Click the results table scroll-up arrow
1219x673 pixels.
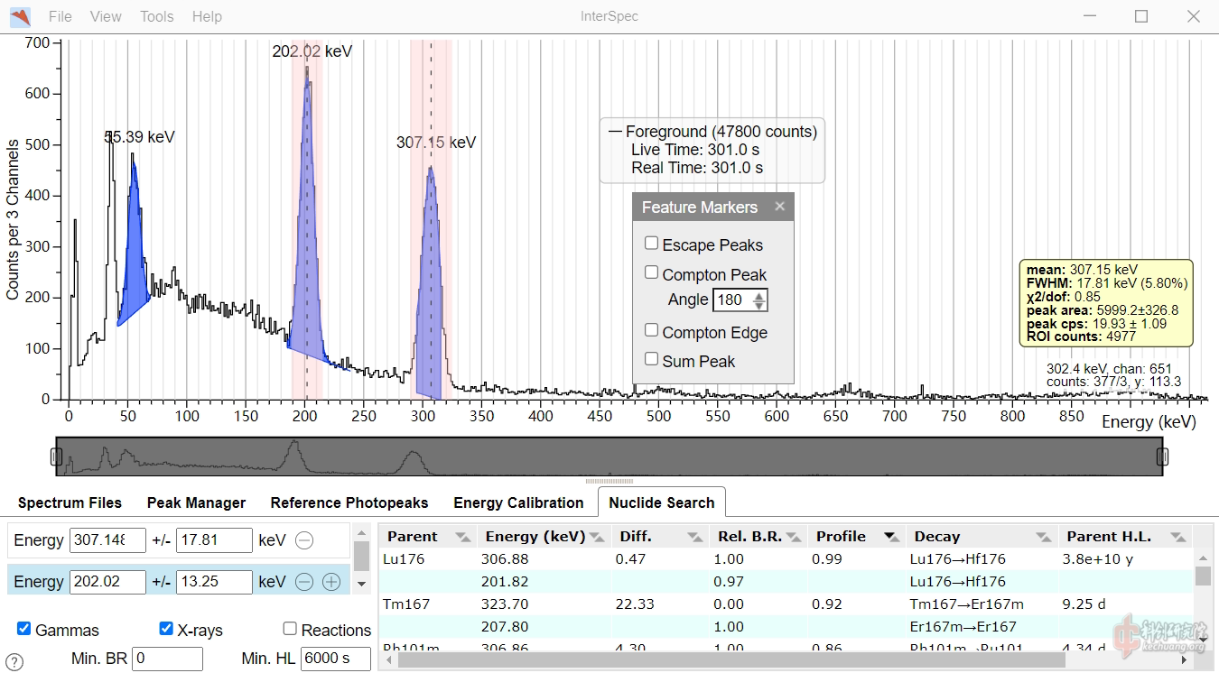point(1203,557)
